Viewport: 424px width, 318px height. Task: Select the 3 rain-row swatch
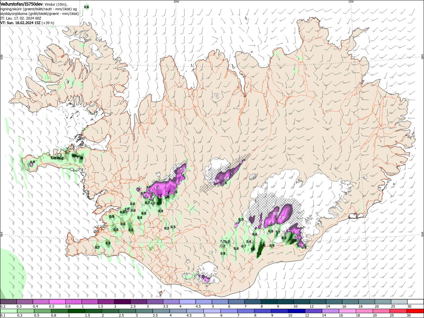click(144, 311)
